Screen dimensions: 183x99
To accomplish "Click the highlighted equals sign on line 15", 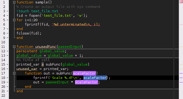I will coord(43,64).
